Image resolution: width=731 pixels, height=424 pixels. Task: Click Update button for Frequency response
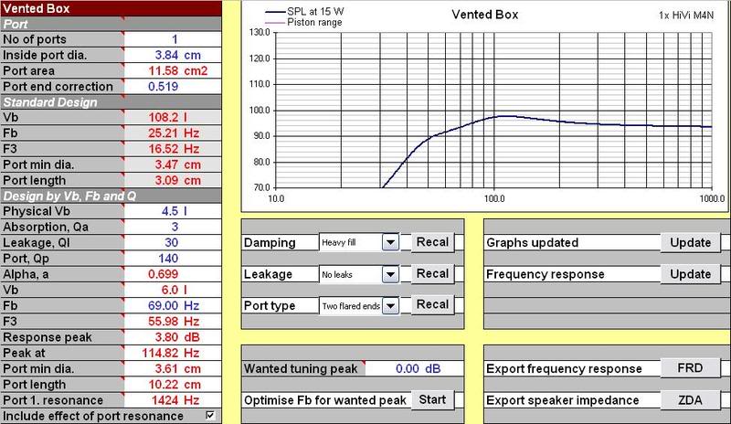[690, 274]
